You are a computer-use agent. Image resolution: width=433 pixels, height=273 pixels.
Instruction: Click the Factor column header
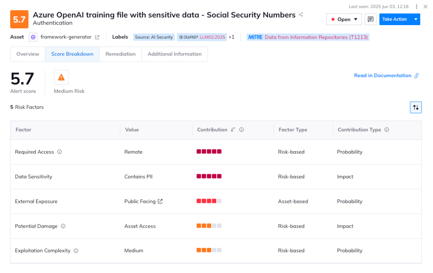click(24, 130)
